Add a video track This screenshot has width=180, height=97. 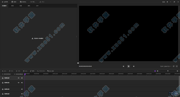coord(6,74)
